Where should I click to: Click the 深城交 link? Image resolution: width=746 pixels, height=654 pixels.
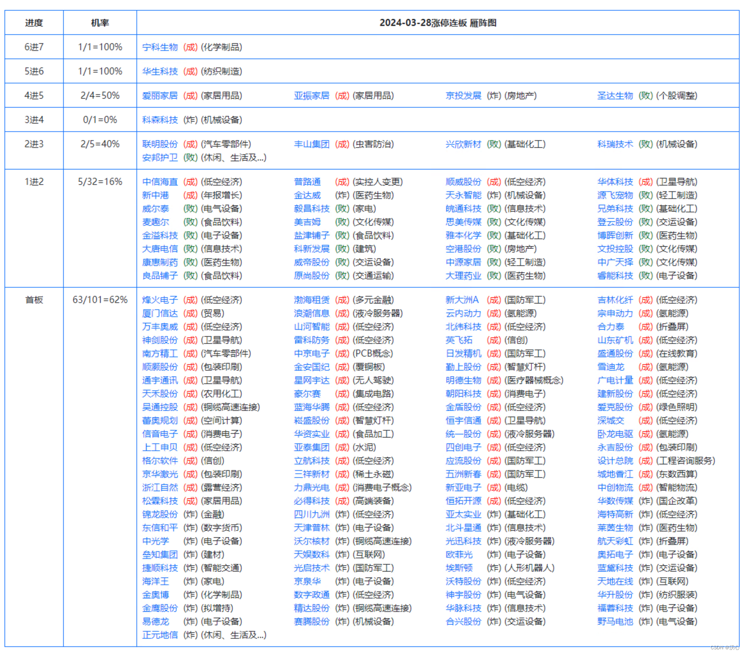[x=611, y=421]
